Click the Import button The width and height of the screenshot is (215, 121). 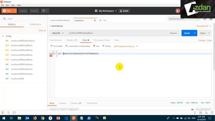point(23,11)
